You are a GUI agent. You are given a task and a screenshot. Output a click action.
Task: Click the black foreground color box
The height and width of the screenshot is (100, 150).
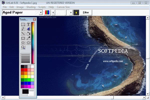[25, 92]
